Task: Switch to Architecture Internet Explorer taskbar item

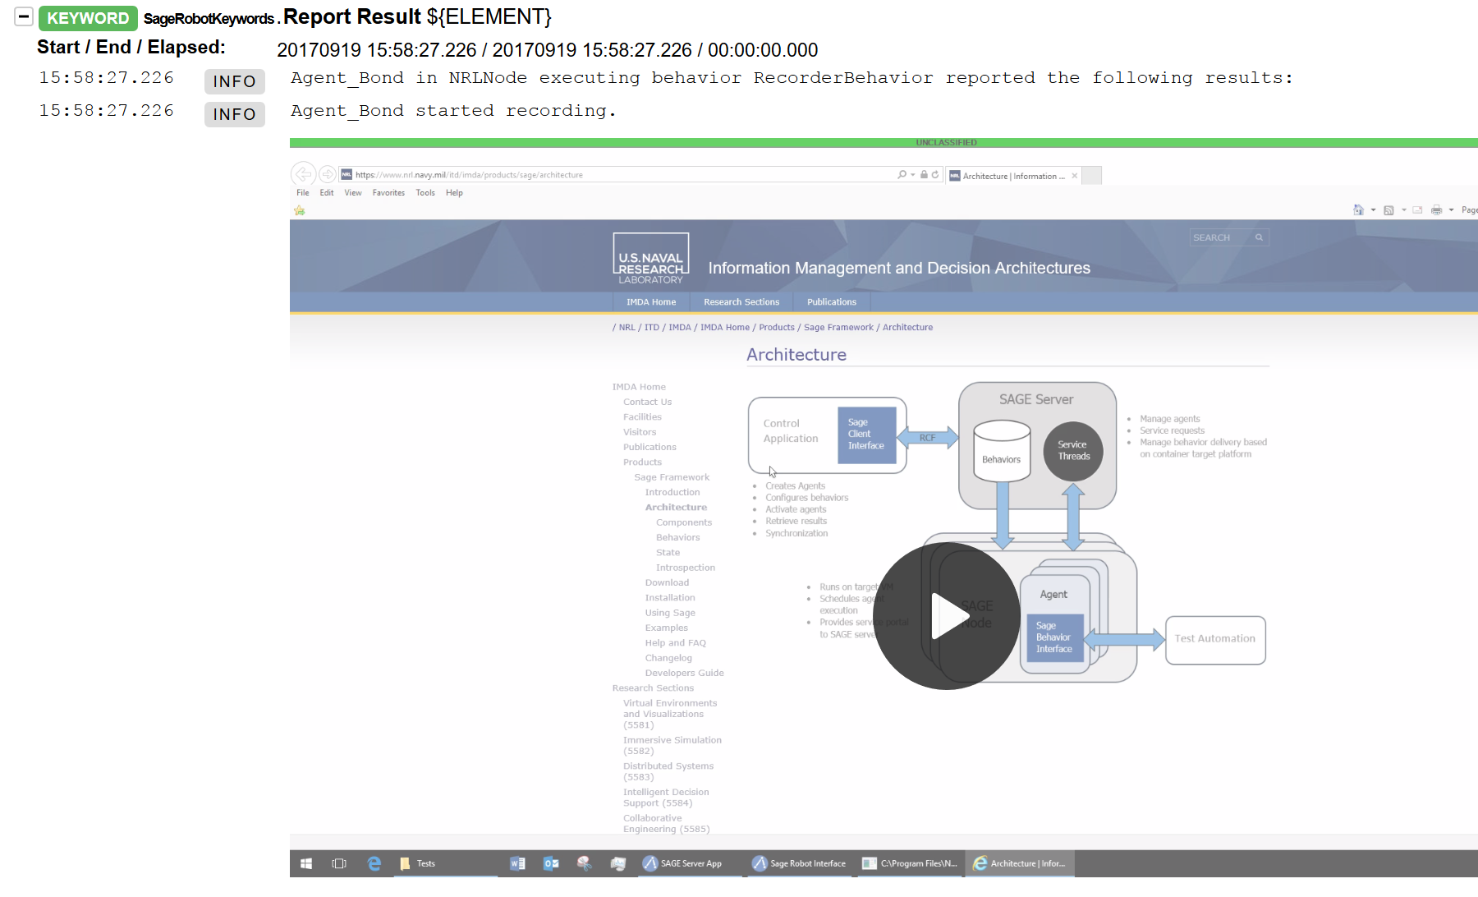Action: (x=1020, y=863)
